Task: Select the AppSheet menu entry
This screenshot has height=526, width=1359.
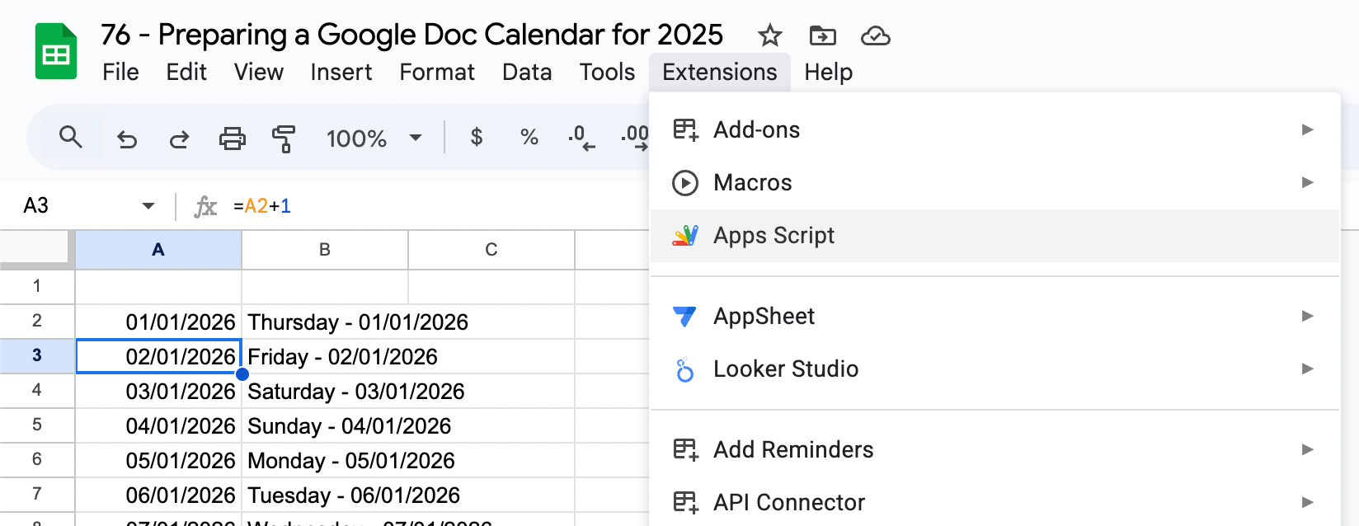Action: click(764, 317)
